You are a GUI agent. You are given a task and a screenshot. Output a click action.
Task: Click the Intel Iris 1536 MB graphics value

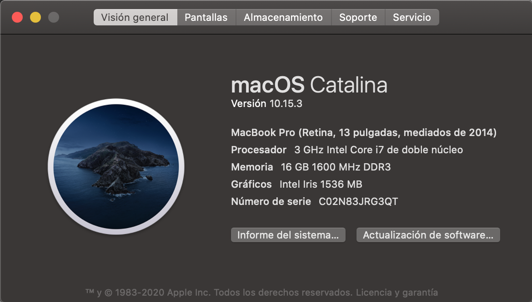pos(321,184)
